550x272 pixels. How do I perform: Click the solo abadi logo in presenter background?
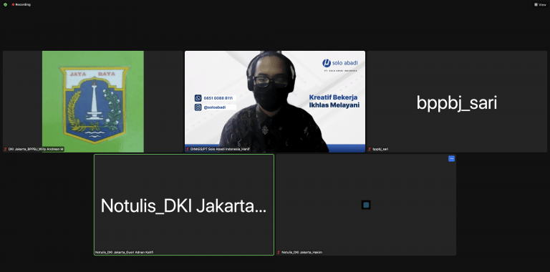point(340,64)
